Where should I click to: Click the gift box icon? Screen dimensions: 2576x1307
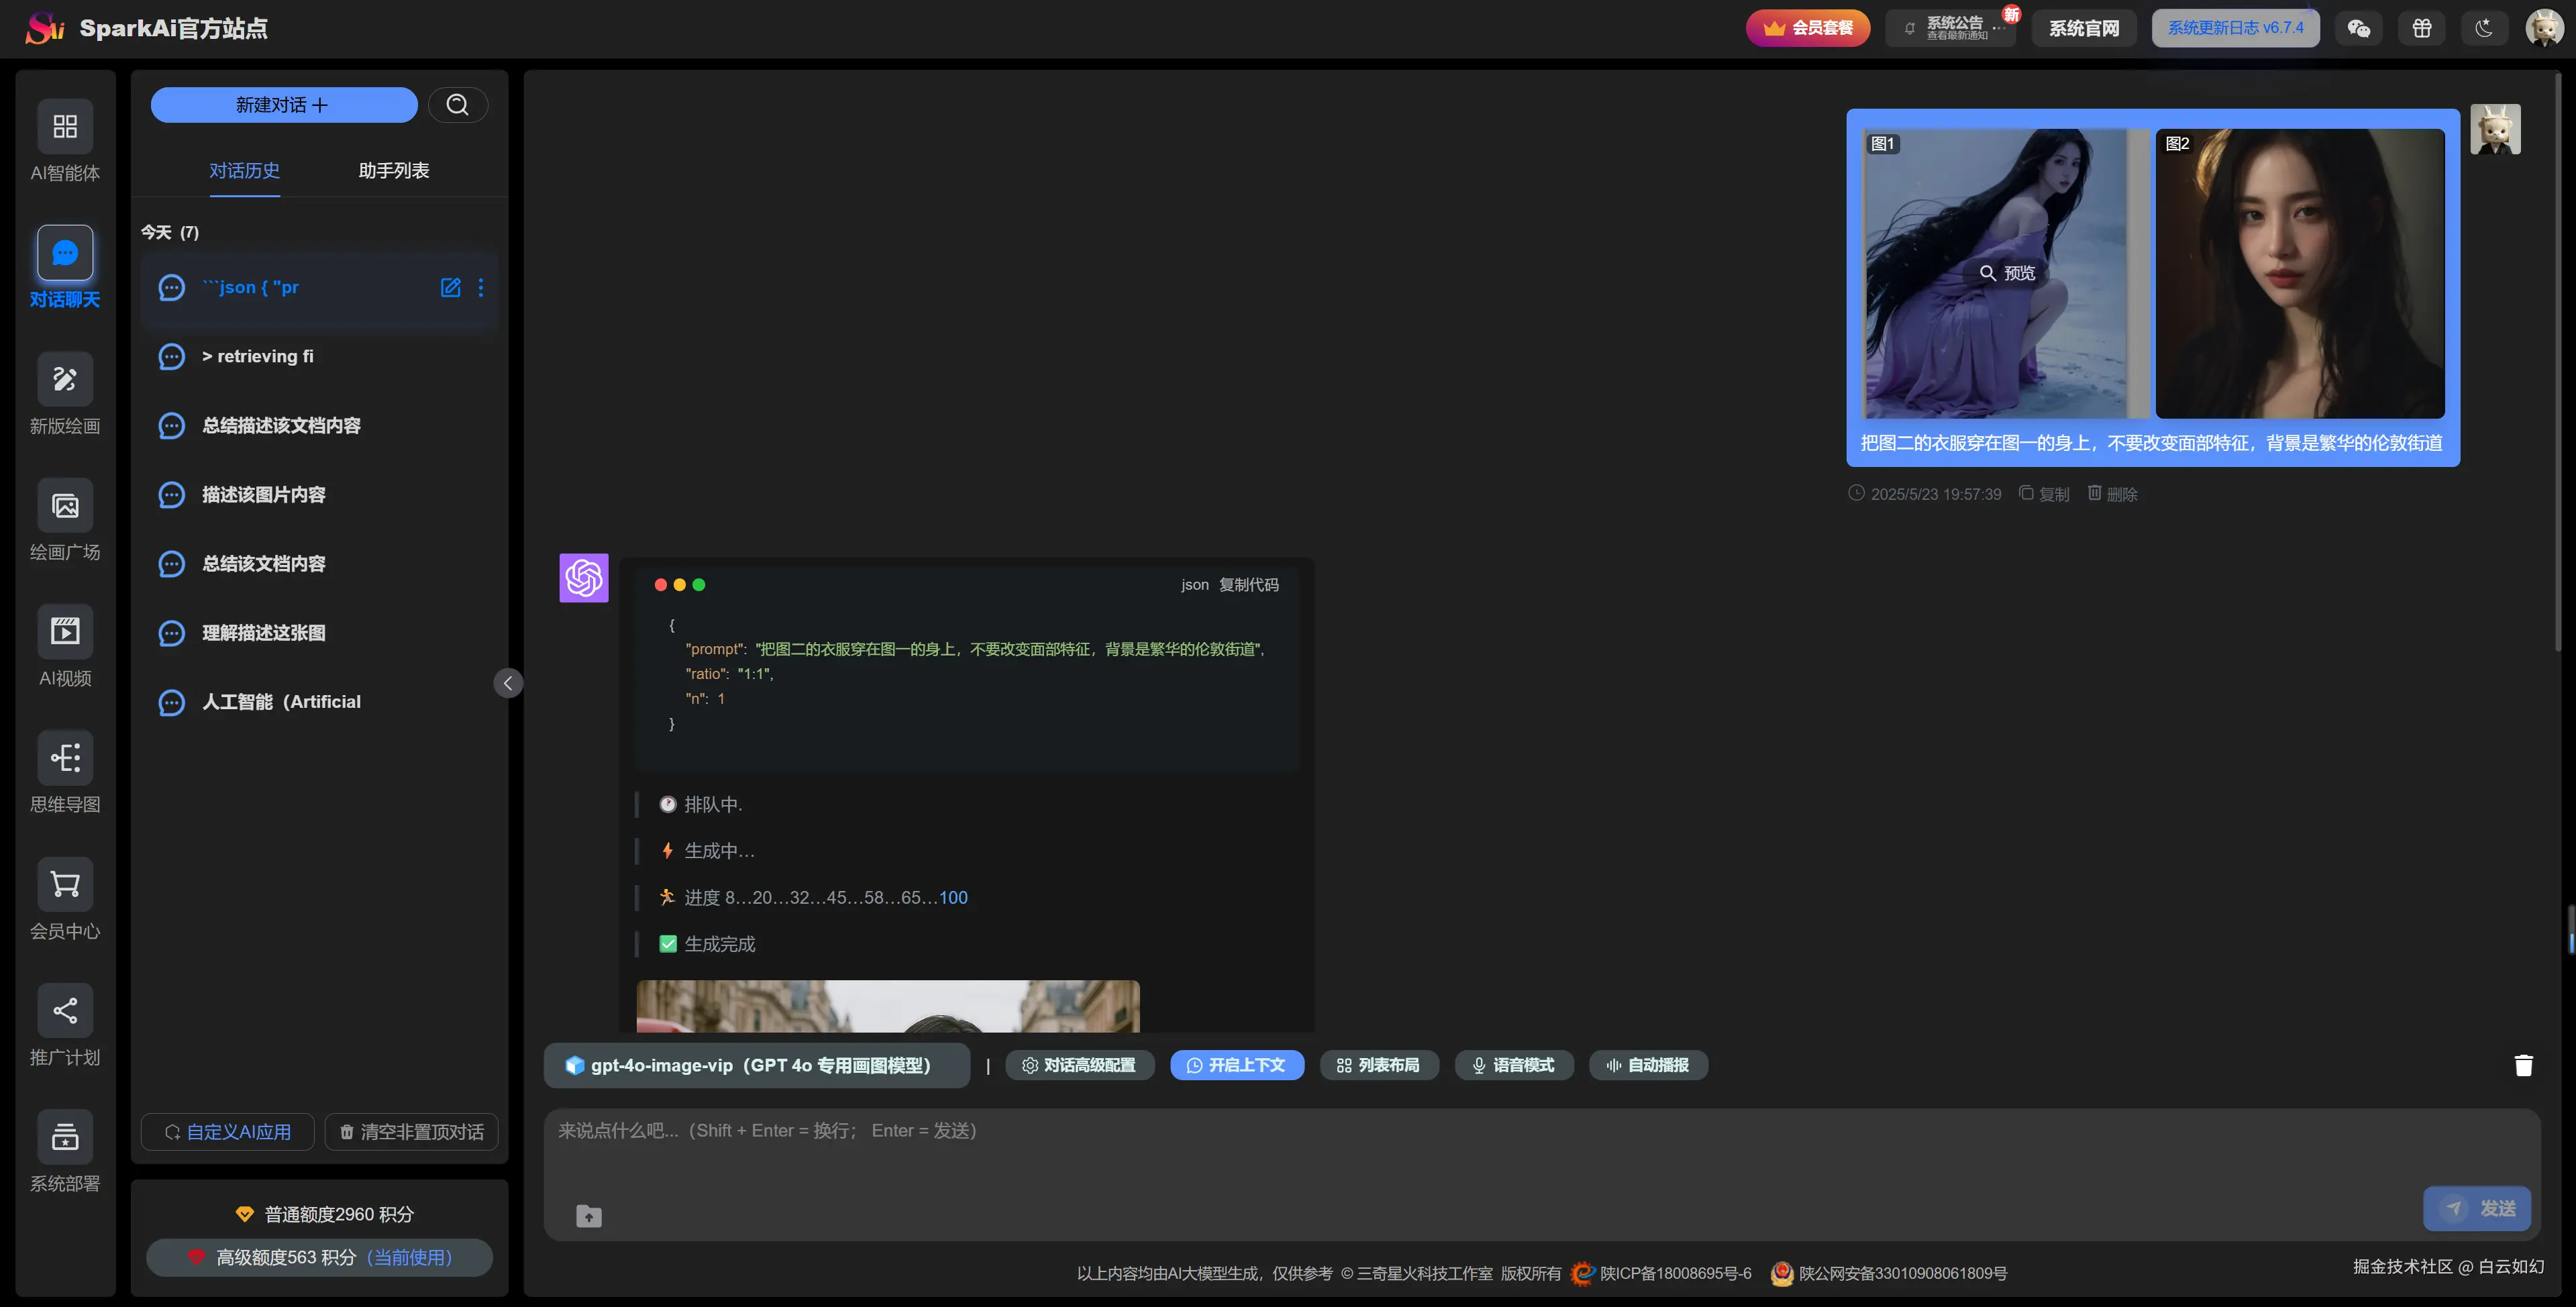click(x=2421, y=28)
